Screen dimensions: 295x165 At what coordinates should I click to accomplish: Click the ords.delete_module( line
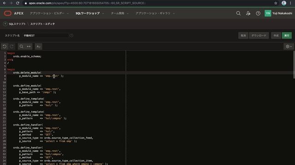pyautogui.click(x=27, y=72)
